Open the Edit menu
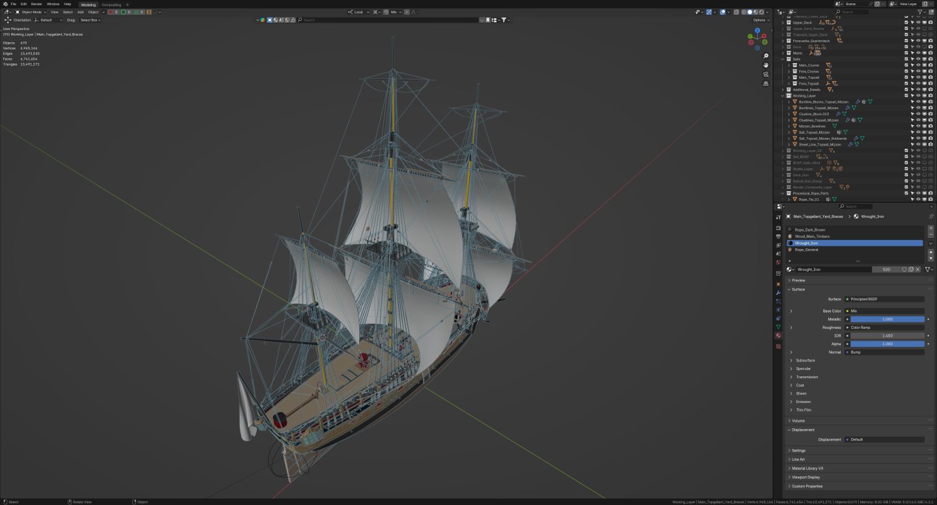Image resolution: width=937 pixels, height=505 pixels. [23, 4]
